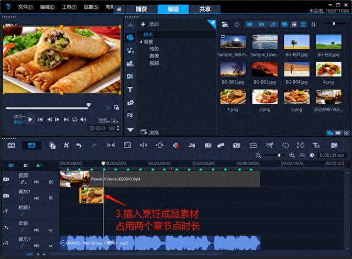Image resolution: width=352 pixels, height=259 pixels.
Task: Move the timeline zoom slider
Action: pos(279,155)
